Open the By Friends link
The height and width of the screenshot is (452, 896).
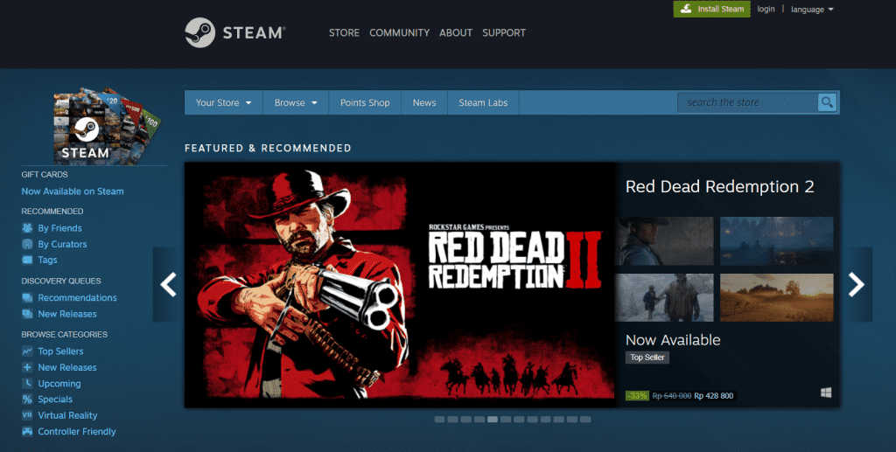60,227
